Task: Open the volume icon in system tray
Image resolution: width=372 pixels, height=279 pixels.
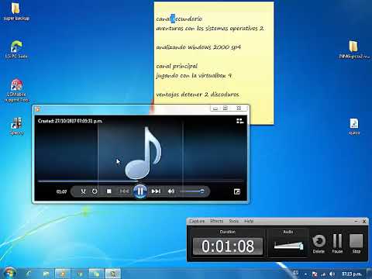Action: 332,274
